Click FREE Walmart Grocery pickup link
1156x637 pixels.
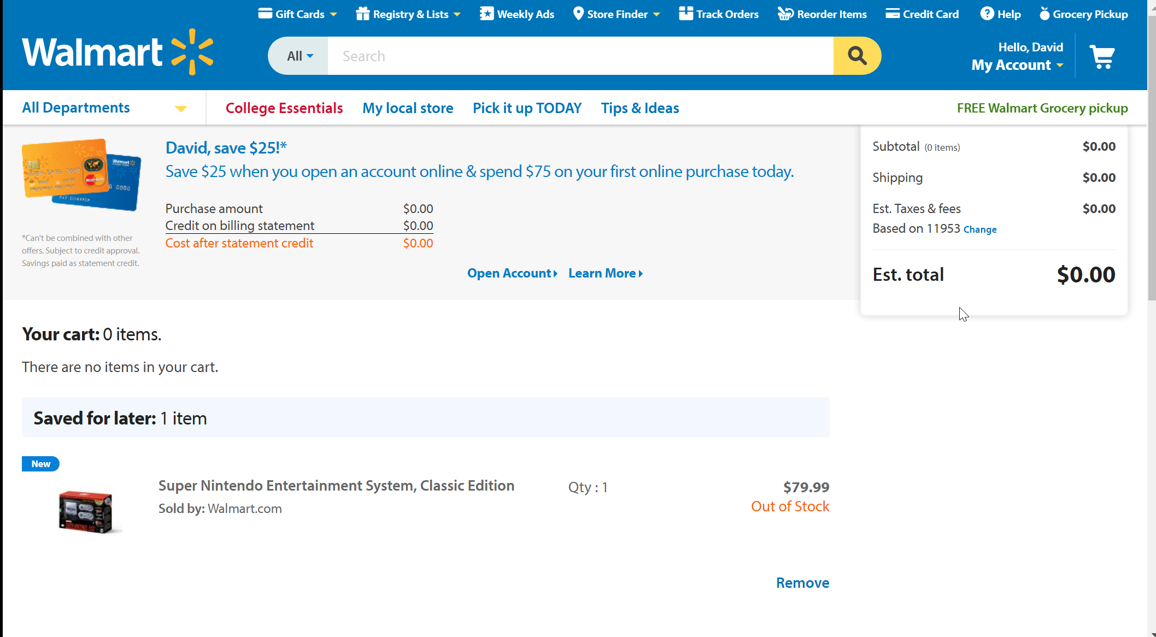point(1042,108)
